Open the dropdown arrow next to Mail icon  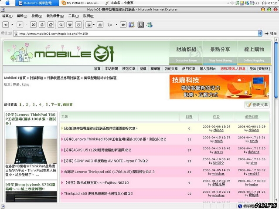click(x=94, y=24)
